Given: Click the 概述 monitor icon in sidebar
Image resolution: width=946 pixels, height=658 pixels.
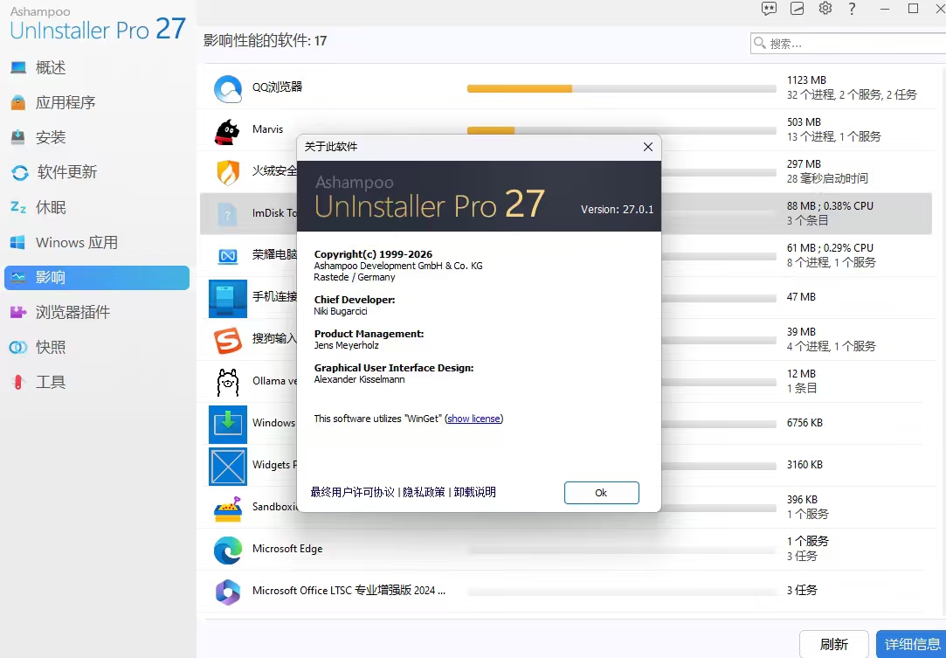Looking at the screenshot, I should pyautogui.click(x=18, y=67).
